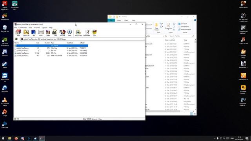Screen dimensions: 251x141
Task: Open the Commands menu in WinRAR
Action: coord(23,28)
